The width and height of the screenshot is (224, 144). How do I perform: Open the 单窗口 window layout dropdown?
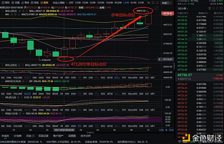click(166, 3)
